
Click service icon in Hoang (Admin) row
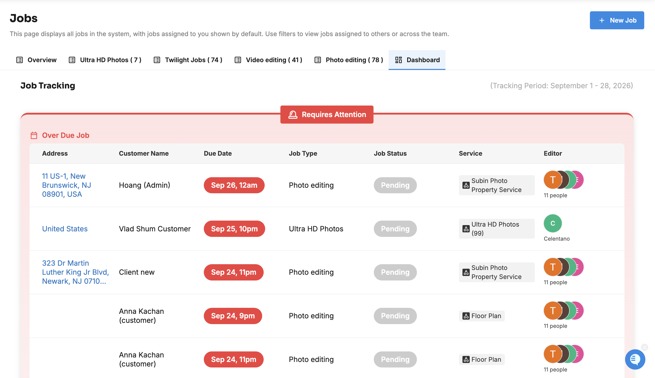466,185
